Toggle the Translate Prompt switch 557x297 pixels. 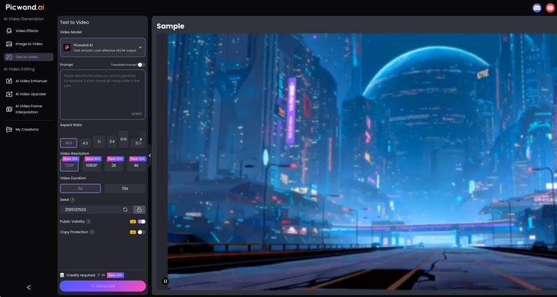(141, 65)
